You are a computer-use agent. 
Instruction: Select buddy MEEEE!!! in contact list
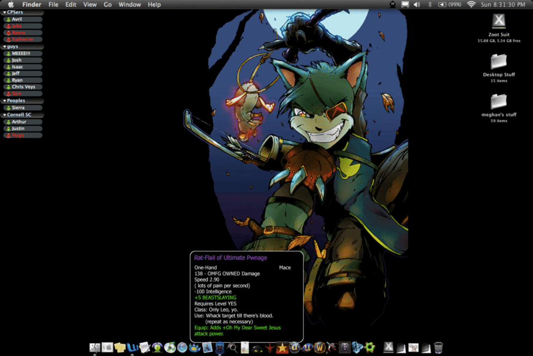tap(23, 53)
